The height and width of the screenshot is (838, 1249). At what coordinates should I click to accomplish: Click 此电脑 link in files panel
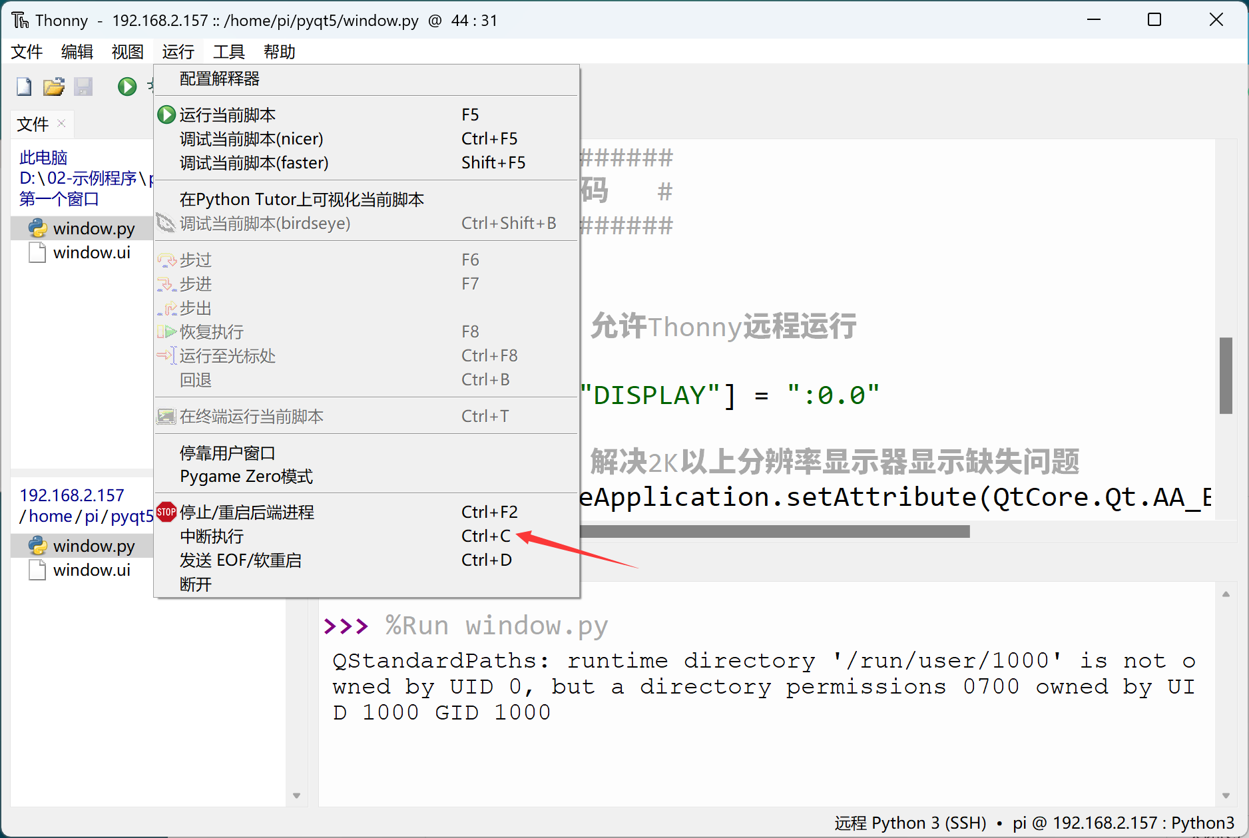click(43, 158)
